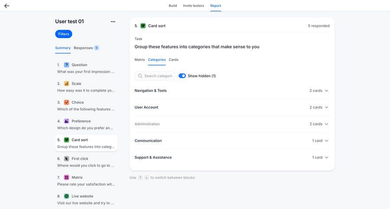Open the three-dot menu beside User test 01

(113, 22)
